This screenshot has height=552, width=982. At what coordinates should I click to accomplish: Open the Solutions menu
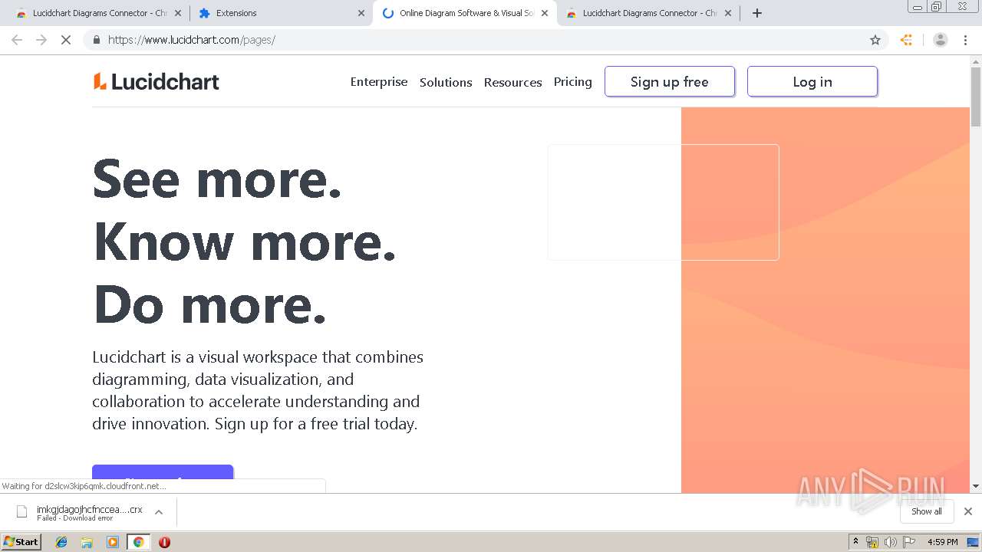point(446,82)
